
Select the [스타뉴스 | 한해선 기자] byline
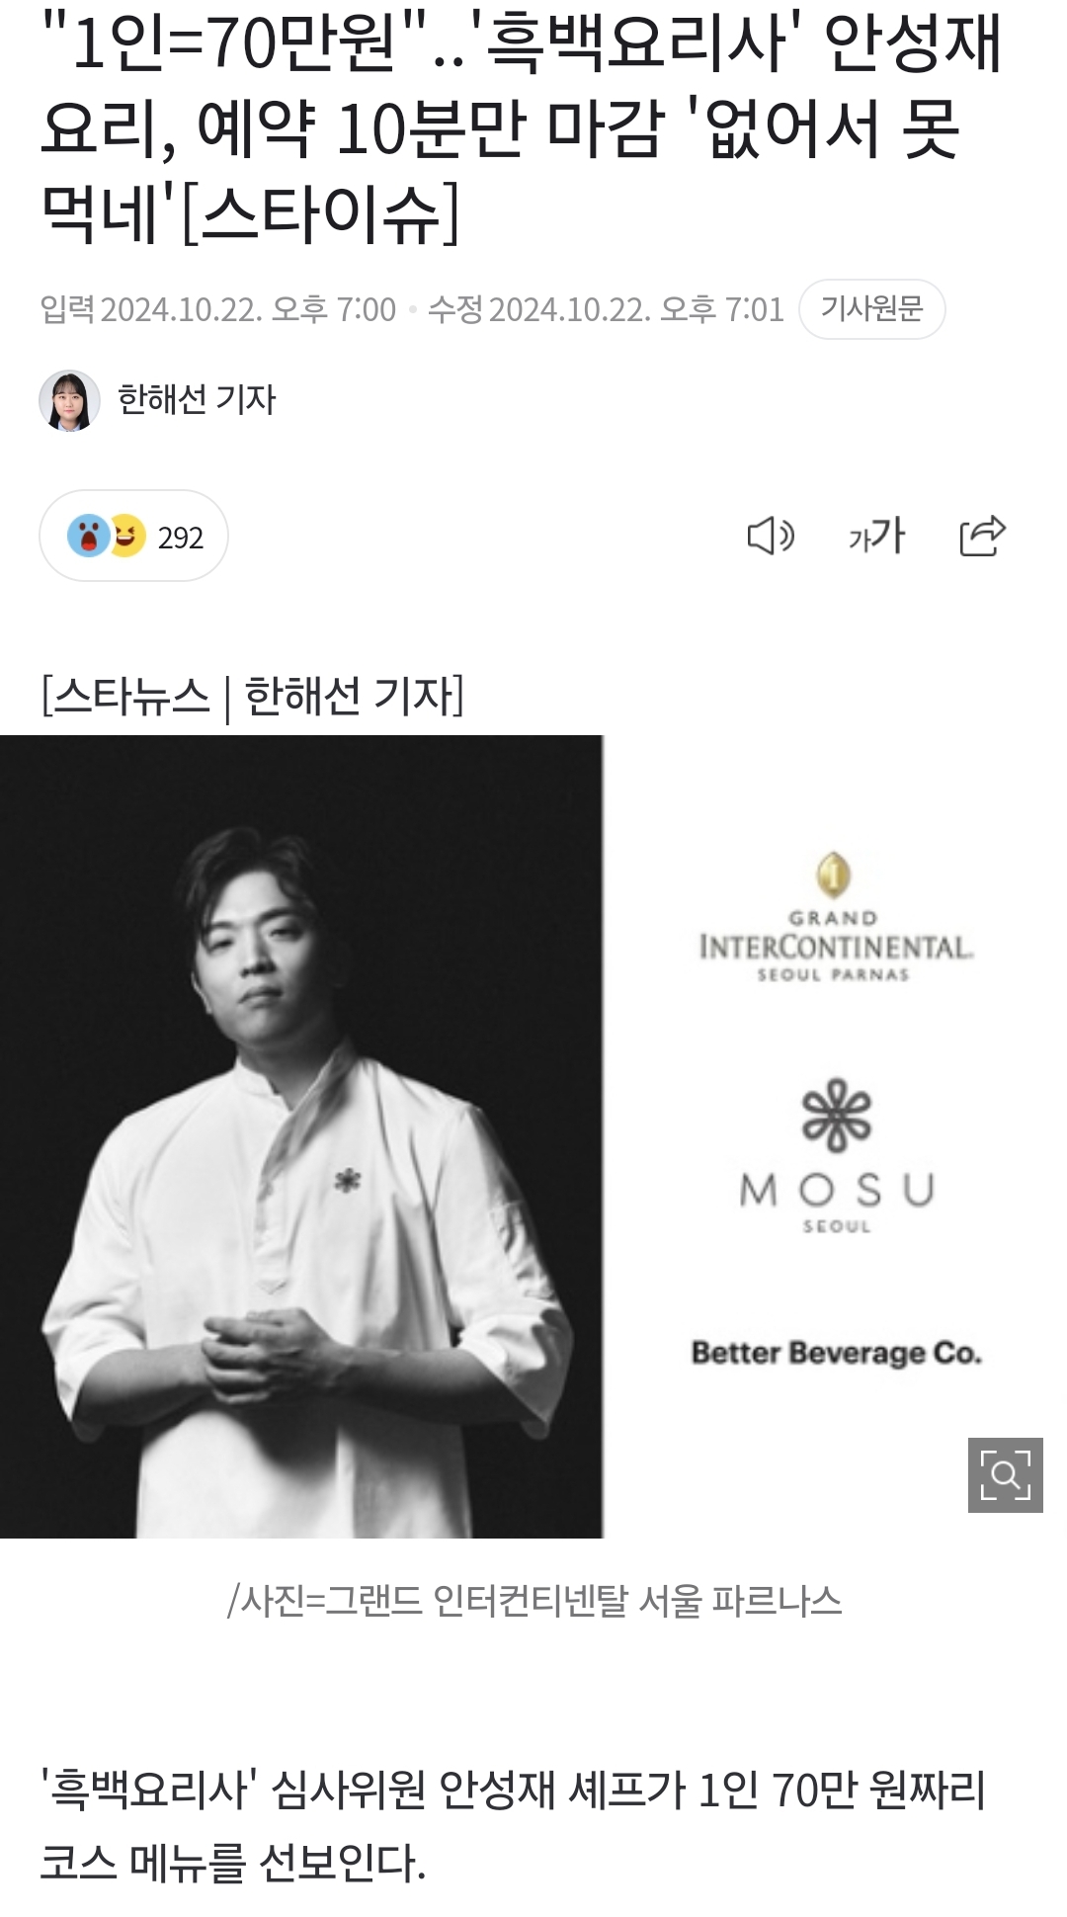pos(252,697)
